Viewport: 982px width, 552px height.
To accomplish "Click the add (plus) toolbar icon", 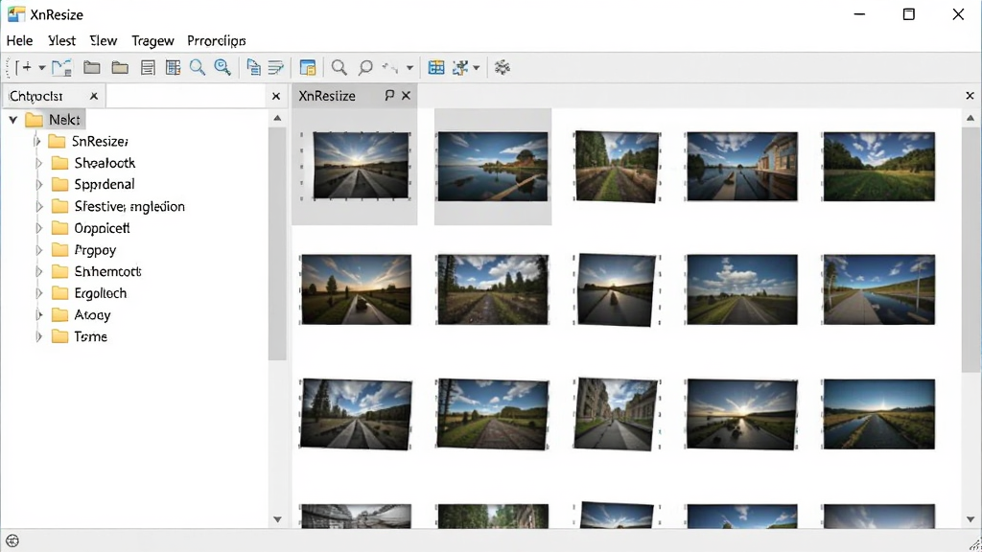I will (x=23, y=67).
